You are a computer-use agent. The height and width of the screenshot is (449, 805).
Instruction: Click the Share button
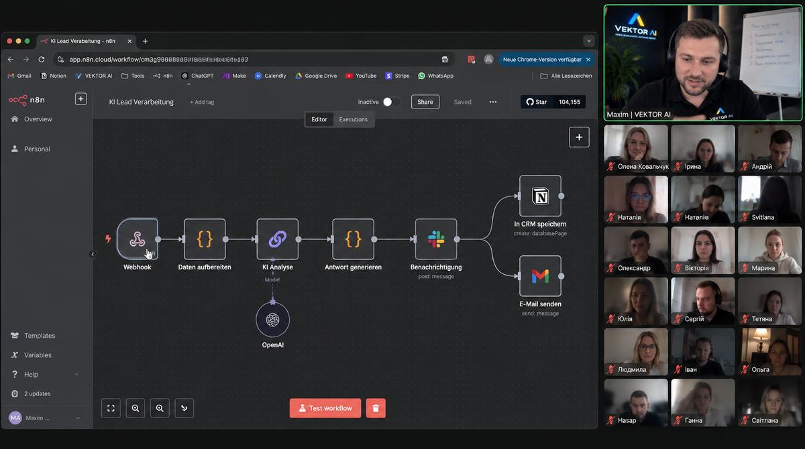click(425, 102)
